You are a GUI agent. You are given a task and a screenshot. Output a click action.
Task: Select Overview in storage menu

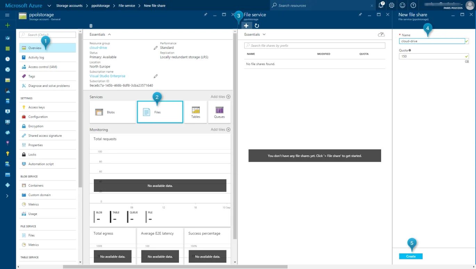pyautogui.click(x=48, y=48)
